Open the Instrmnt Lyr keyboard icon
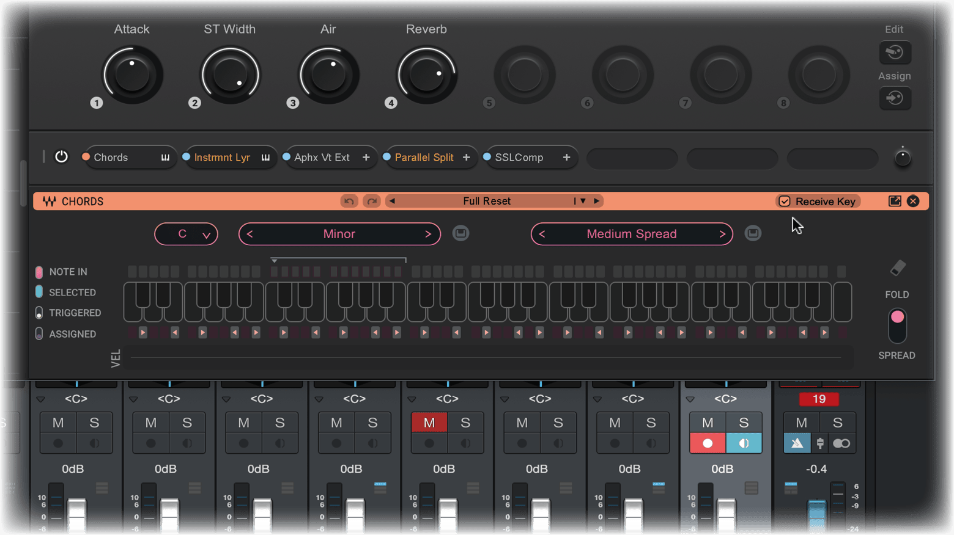 265,158
